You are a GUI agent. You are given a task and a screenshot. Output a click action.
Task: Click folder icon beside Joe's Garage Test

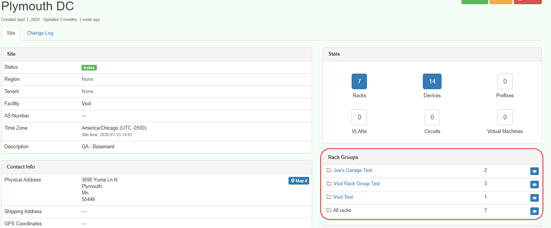pyautogui.click(x=329, y=170)
